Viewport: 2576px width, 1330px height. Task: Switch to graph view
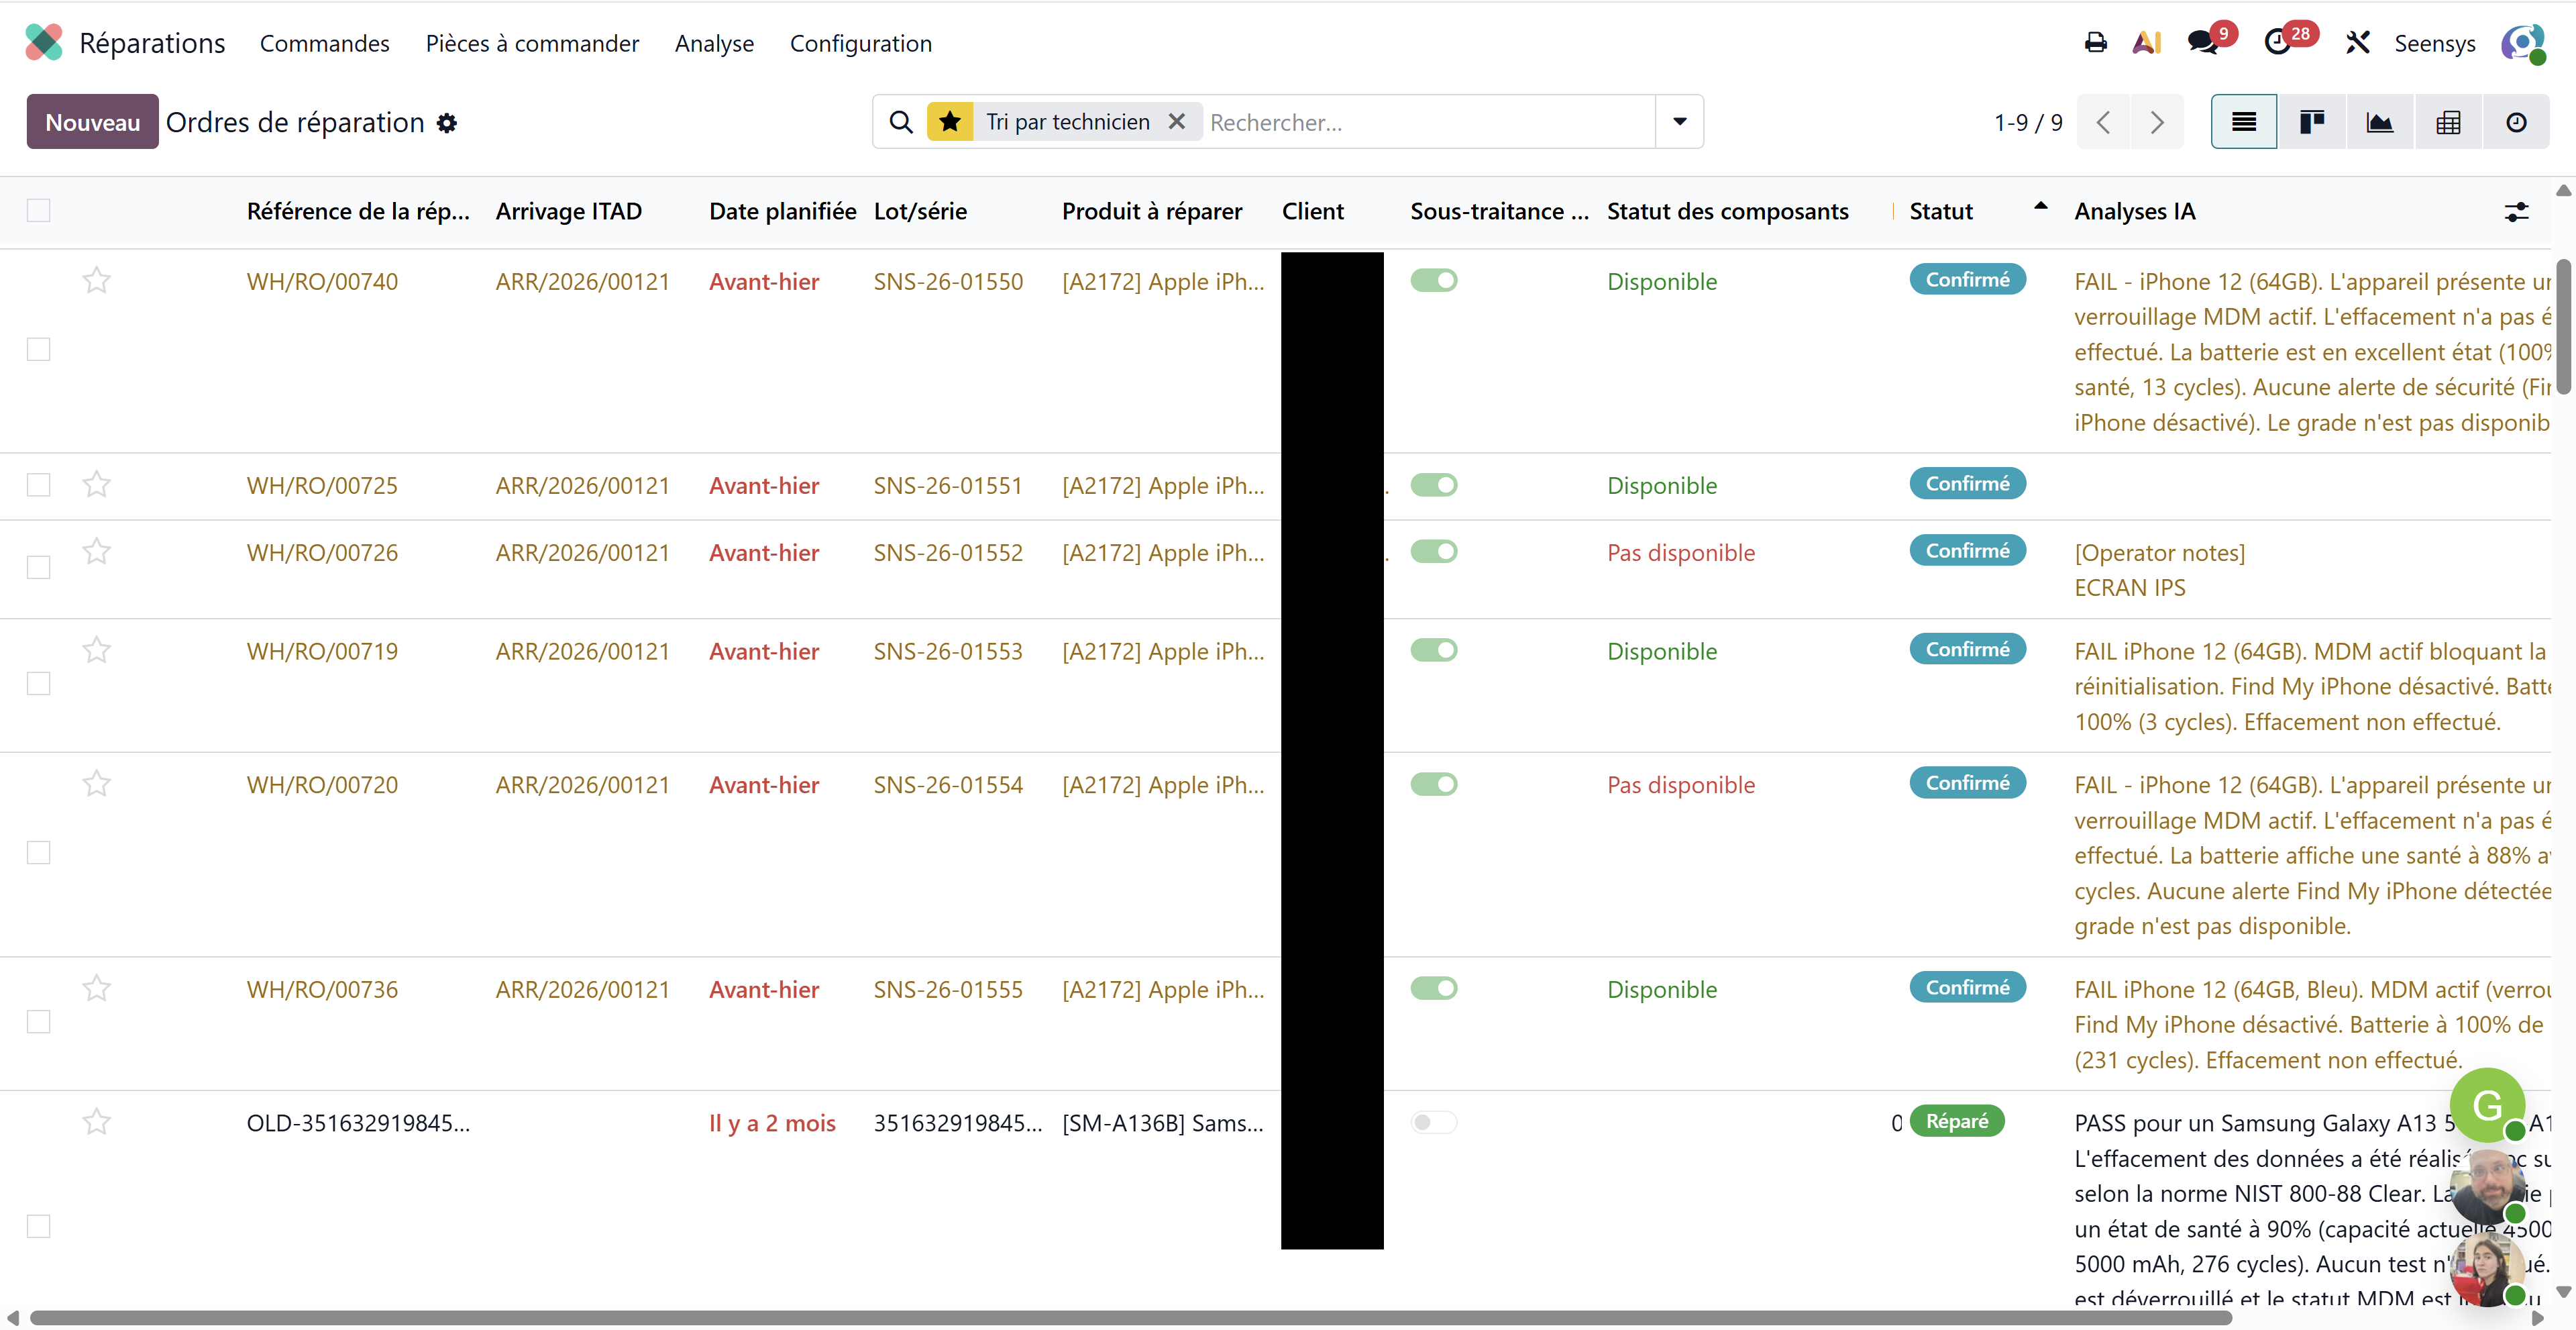click(x=2380, y=122)
